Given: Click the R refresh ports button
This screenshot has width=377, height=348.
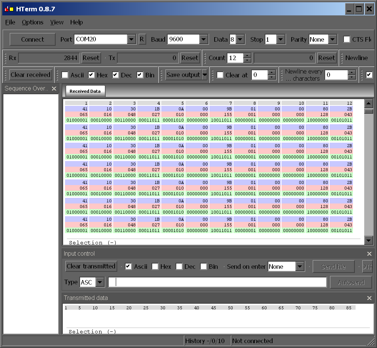Looking at the screenshot, I should (x=142, y=39).
